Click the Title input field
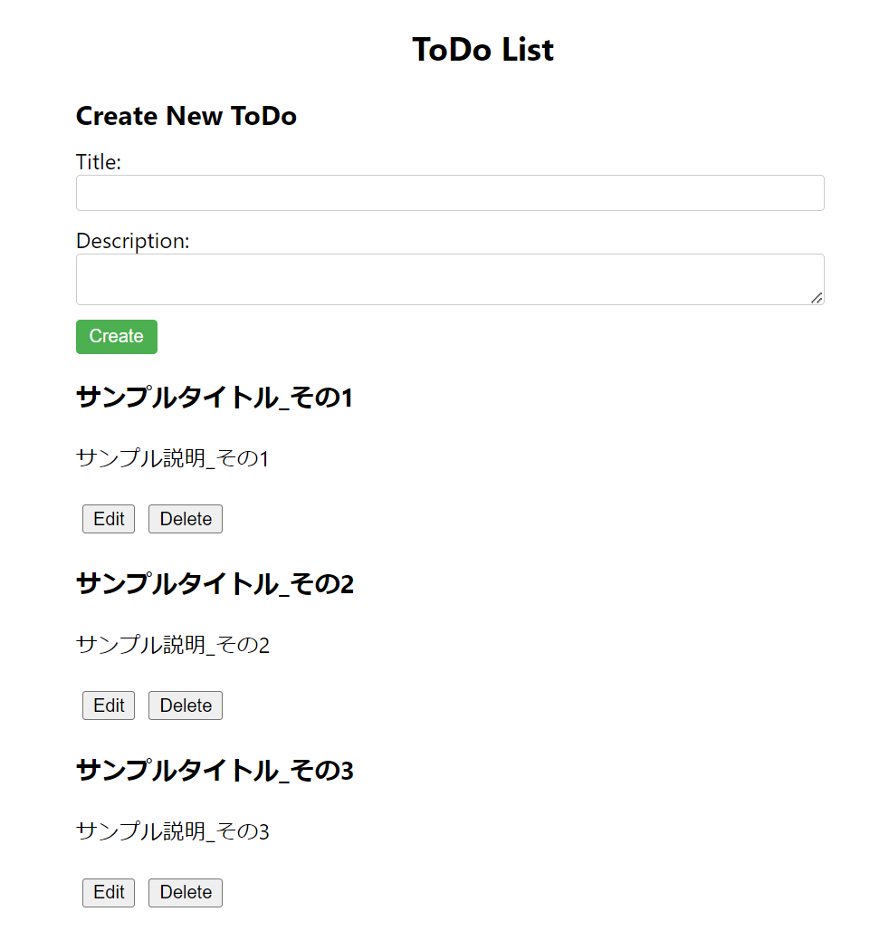This screenshot has width=879, height=931. (450, 193)
